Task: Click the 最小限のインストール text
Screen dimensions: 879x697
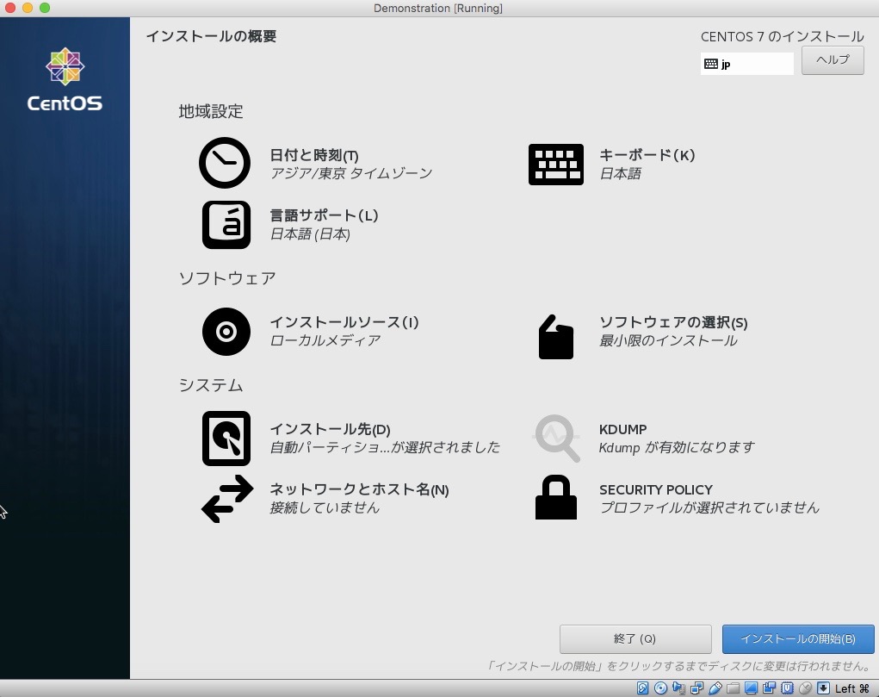Action: (668, 340)
